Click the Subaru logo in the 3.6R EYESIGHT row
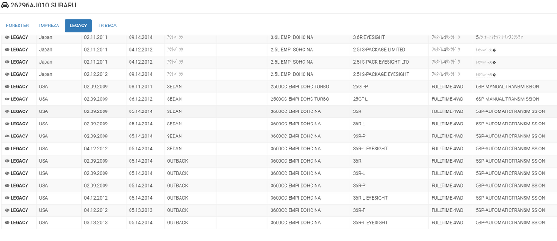Image resolution: width=557 pixels, height=241 pixels. pos(7,37)
